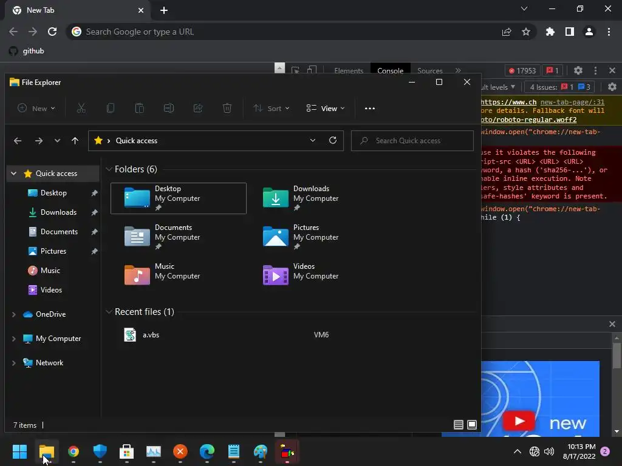Activate DevTools inspect element picker
622x466 pixels.
coord(295,70)
